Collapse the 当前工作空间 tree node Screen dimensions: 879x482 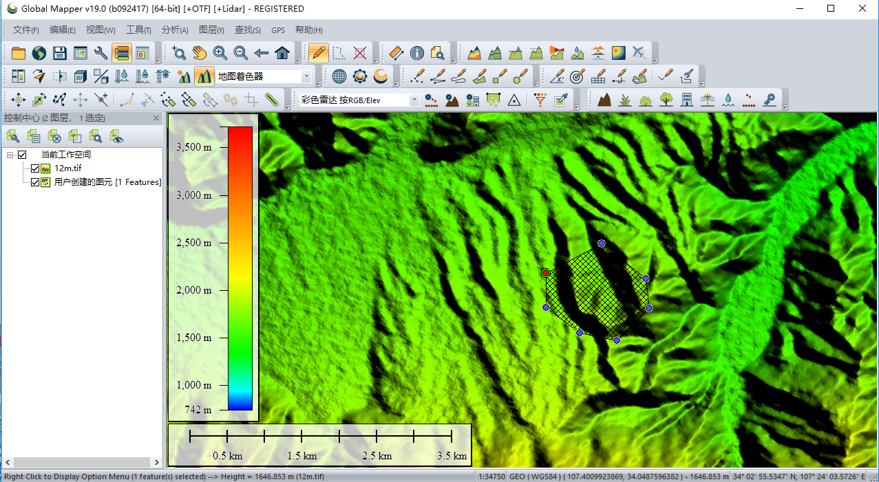tap(10, 155)
